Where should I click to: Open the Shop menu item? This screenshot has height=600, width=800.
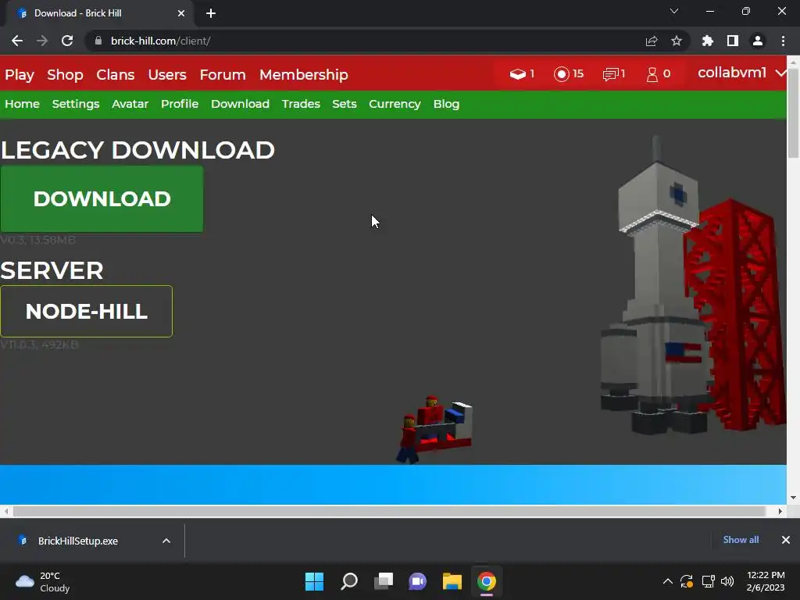(65, 75)
